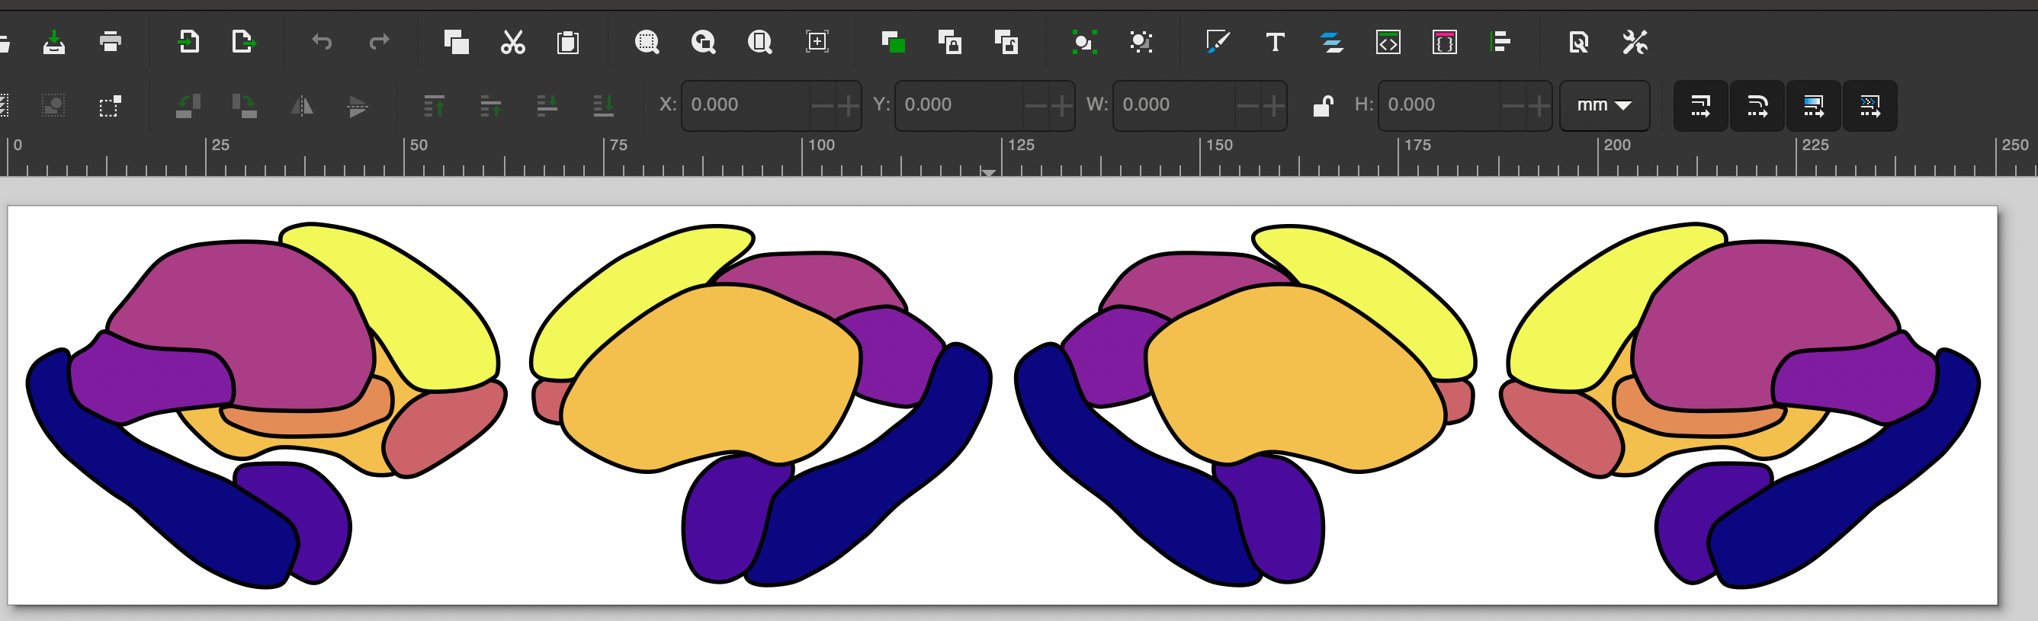Flip selection vertically

pyautogui.click(x=358, y=105)
